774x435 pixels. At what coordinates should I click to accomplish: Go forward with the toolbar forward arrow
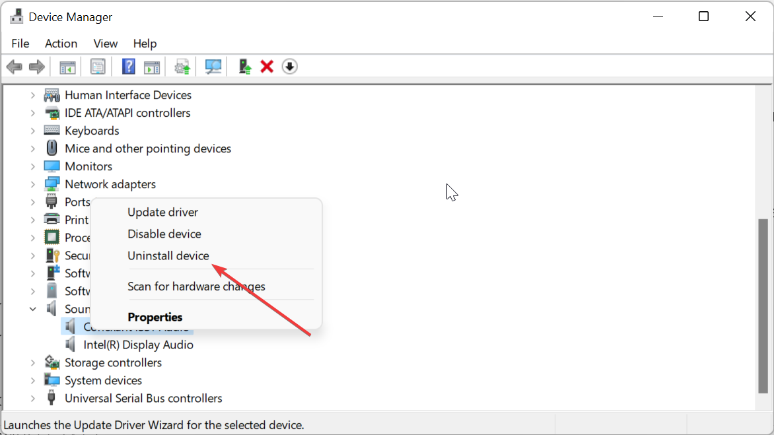coord(37,67)
